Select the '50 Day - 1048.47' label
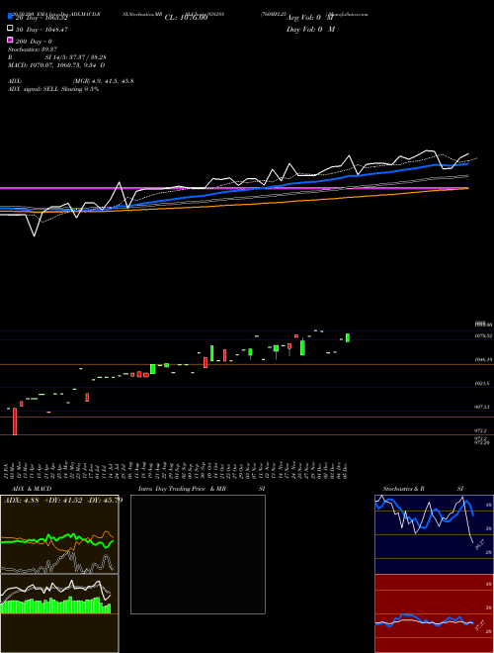This screenshot has height=653, width=494. tap(41, 30)
